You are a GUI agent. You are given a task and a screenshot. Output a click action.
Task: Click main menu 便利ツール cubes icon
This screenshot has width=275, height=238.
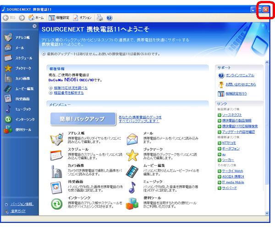(x=132, y=204)
